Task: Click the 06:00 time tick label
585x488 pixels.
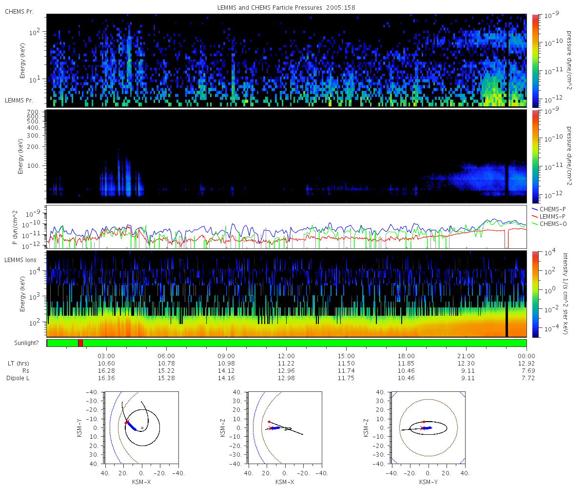Action: (166, 356)
